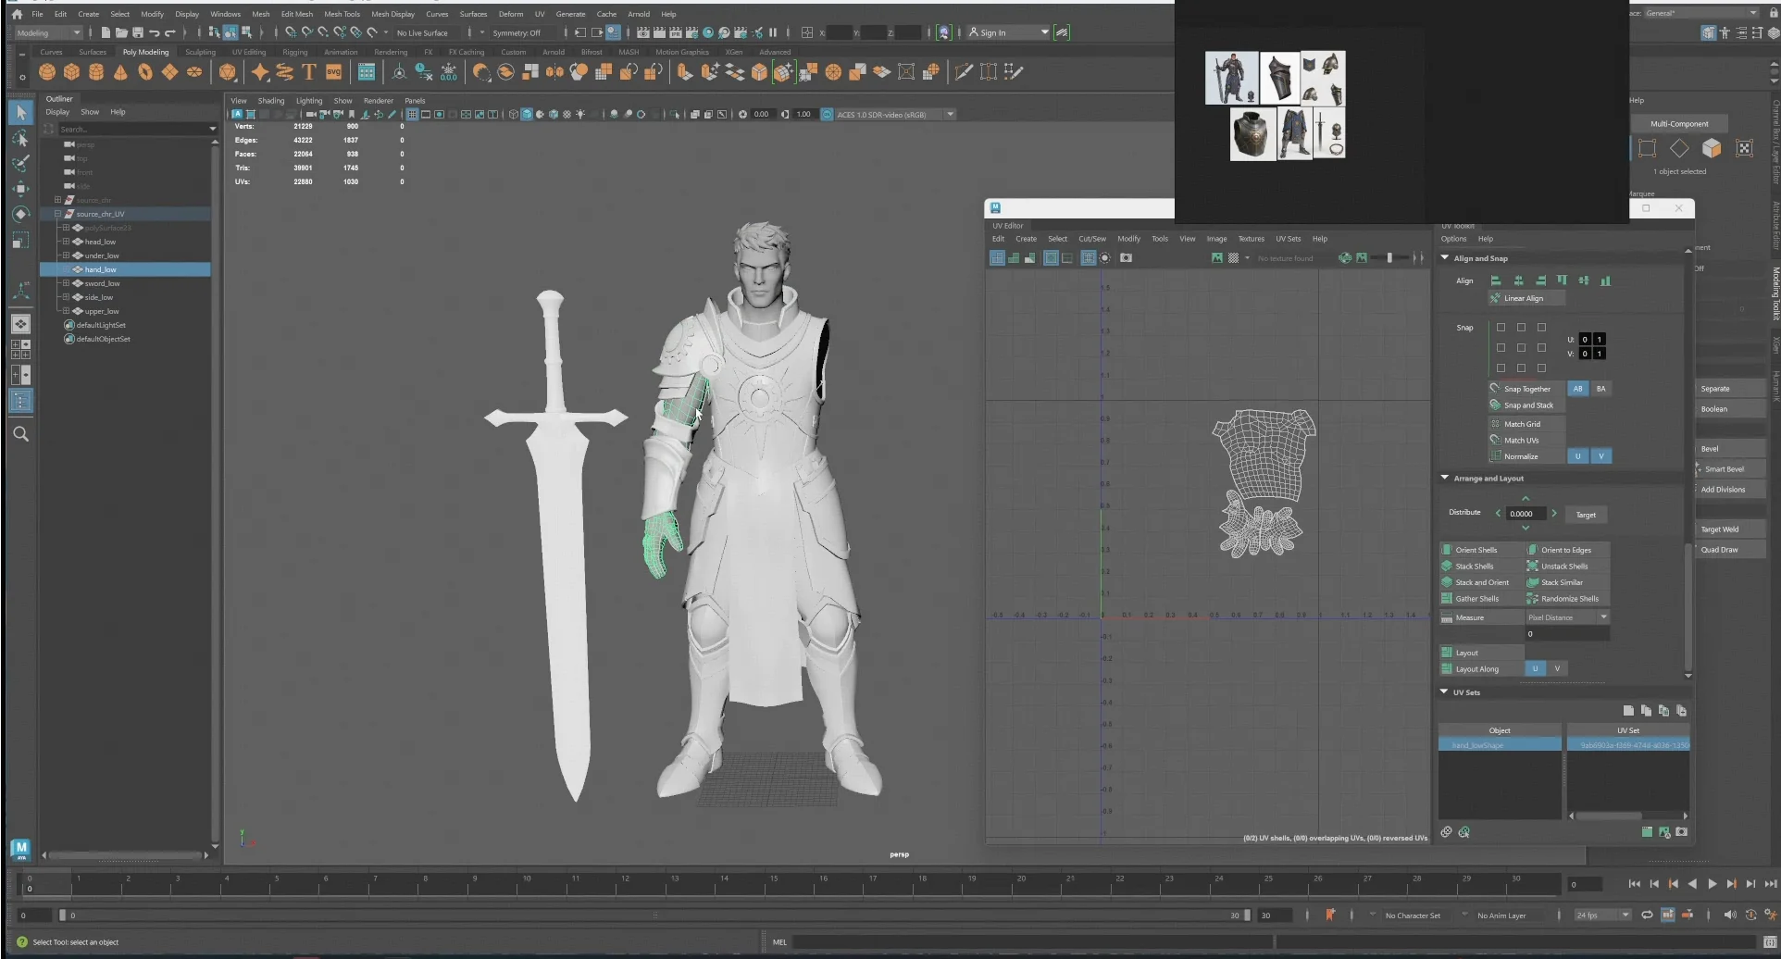1781x959 pixels.
Task: Collapse the UV Sets section
Action: pos(1444,692)
